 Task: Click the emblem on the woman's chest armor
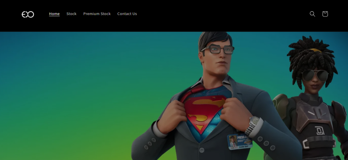(x=319, y=131)
